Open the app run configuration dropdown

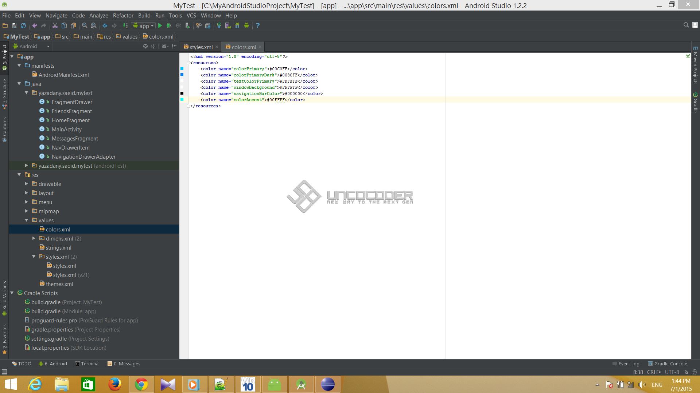143,25
